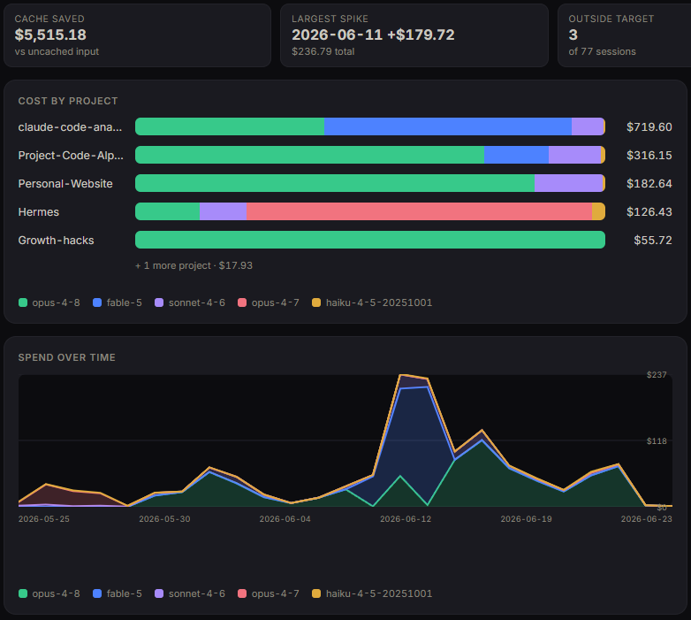Click the 2026-06-19 axis date label
This screenshot has height=620, width=691.
point(526,519)
